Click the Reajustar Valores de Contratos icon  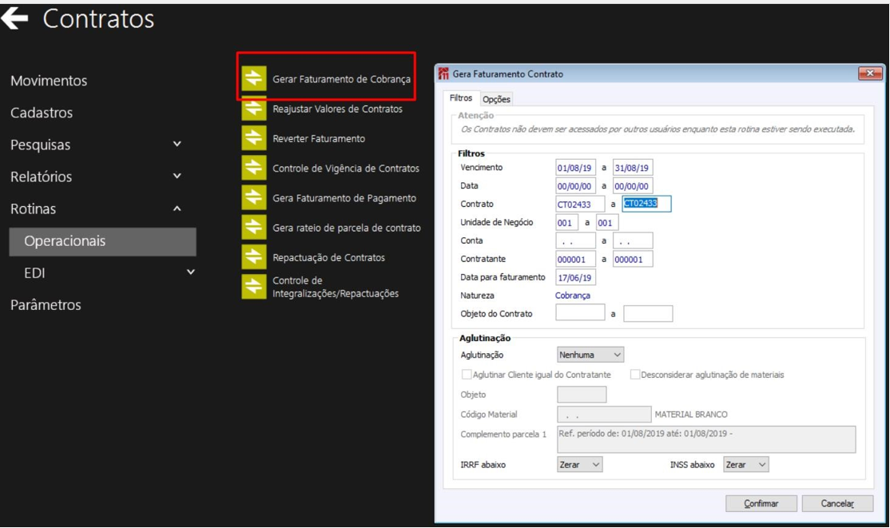point(254,109)
